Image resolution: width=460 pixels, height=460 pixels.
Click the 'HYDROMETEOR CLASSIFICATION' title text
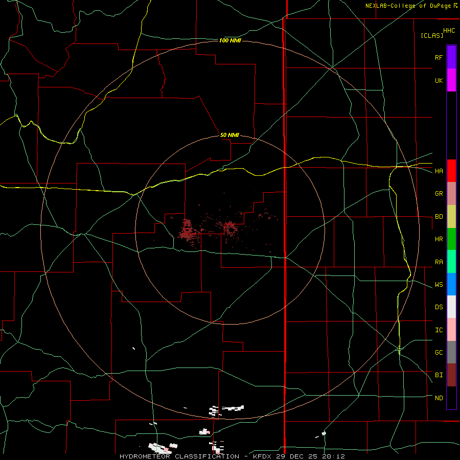(179, 456)
